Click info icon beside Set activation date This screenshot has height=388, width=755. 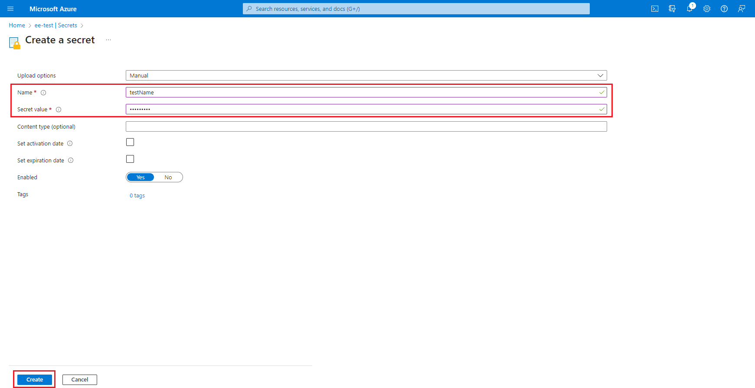click(x=70, y=143)
